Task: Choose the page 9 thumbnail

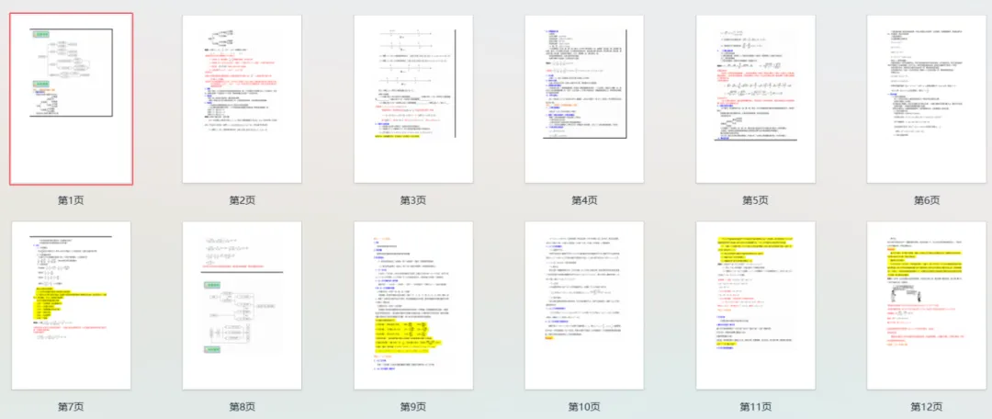Action: point(413,306)
